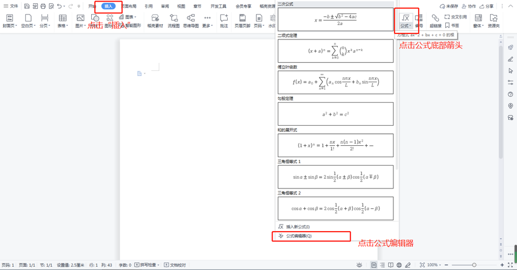Open the resource folder (资源夹)
Image resolution: width=517 pixels, height=270 pixels.
click(494, 21)
